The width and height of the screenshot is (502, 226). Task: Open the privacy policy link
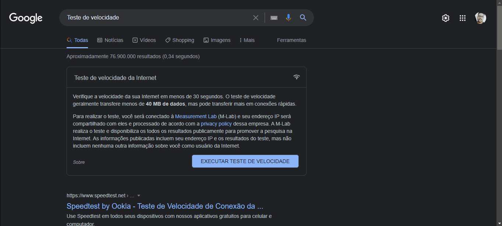coord(216,124)
